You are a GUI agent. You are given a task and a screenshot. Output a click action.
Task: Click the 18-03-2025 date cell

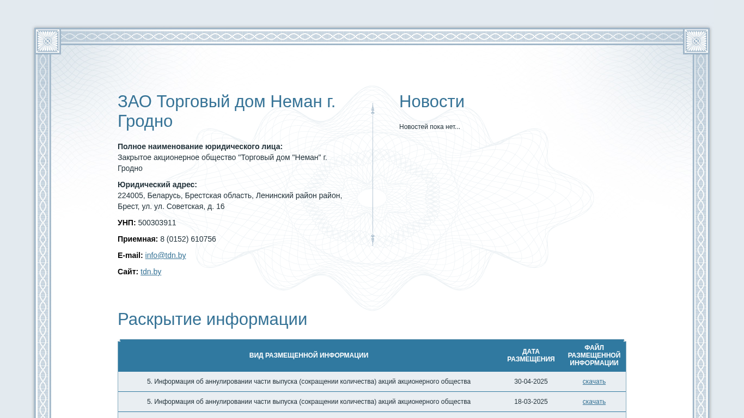530,402
